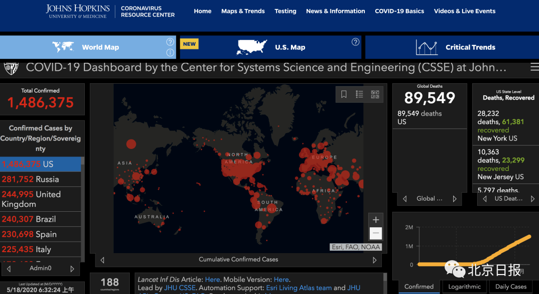Click the info icon on World Map tab

(x=170, y=52)
